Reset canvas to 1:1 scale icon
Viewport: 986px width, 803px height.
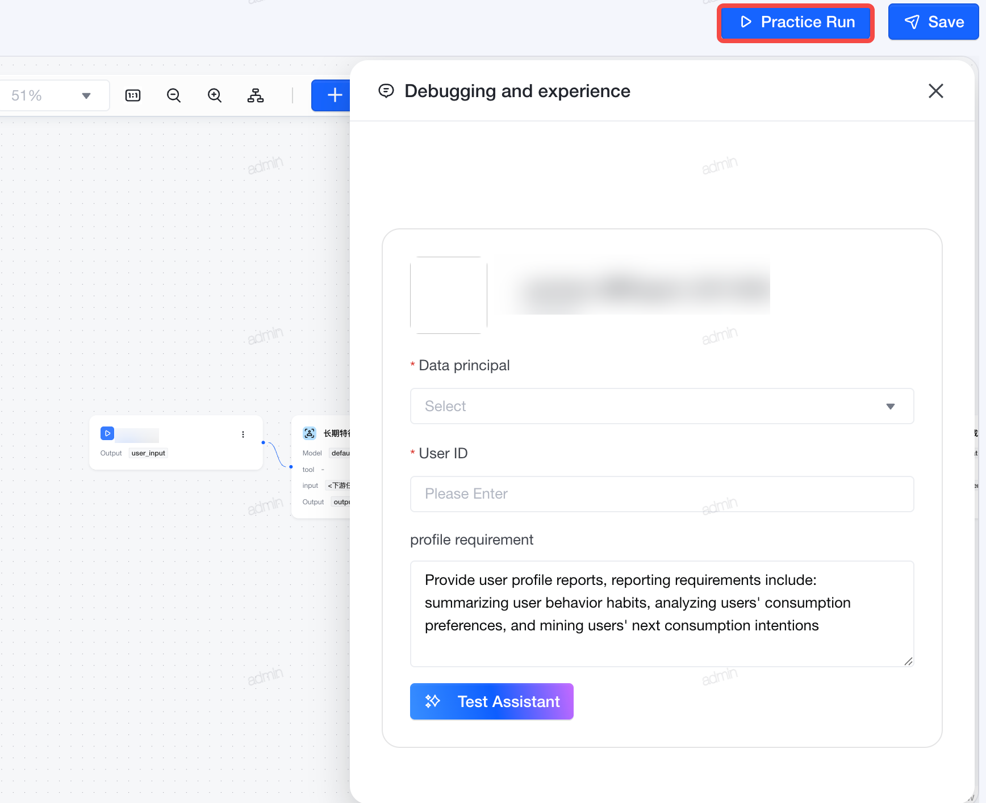pos(133,95)
